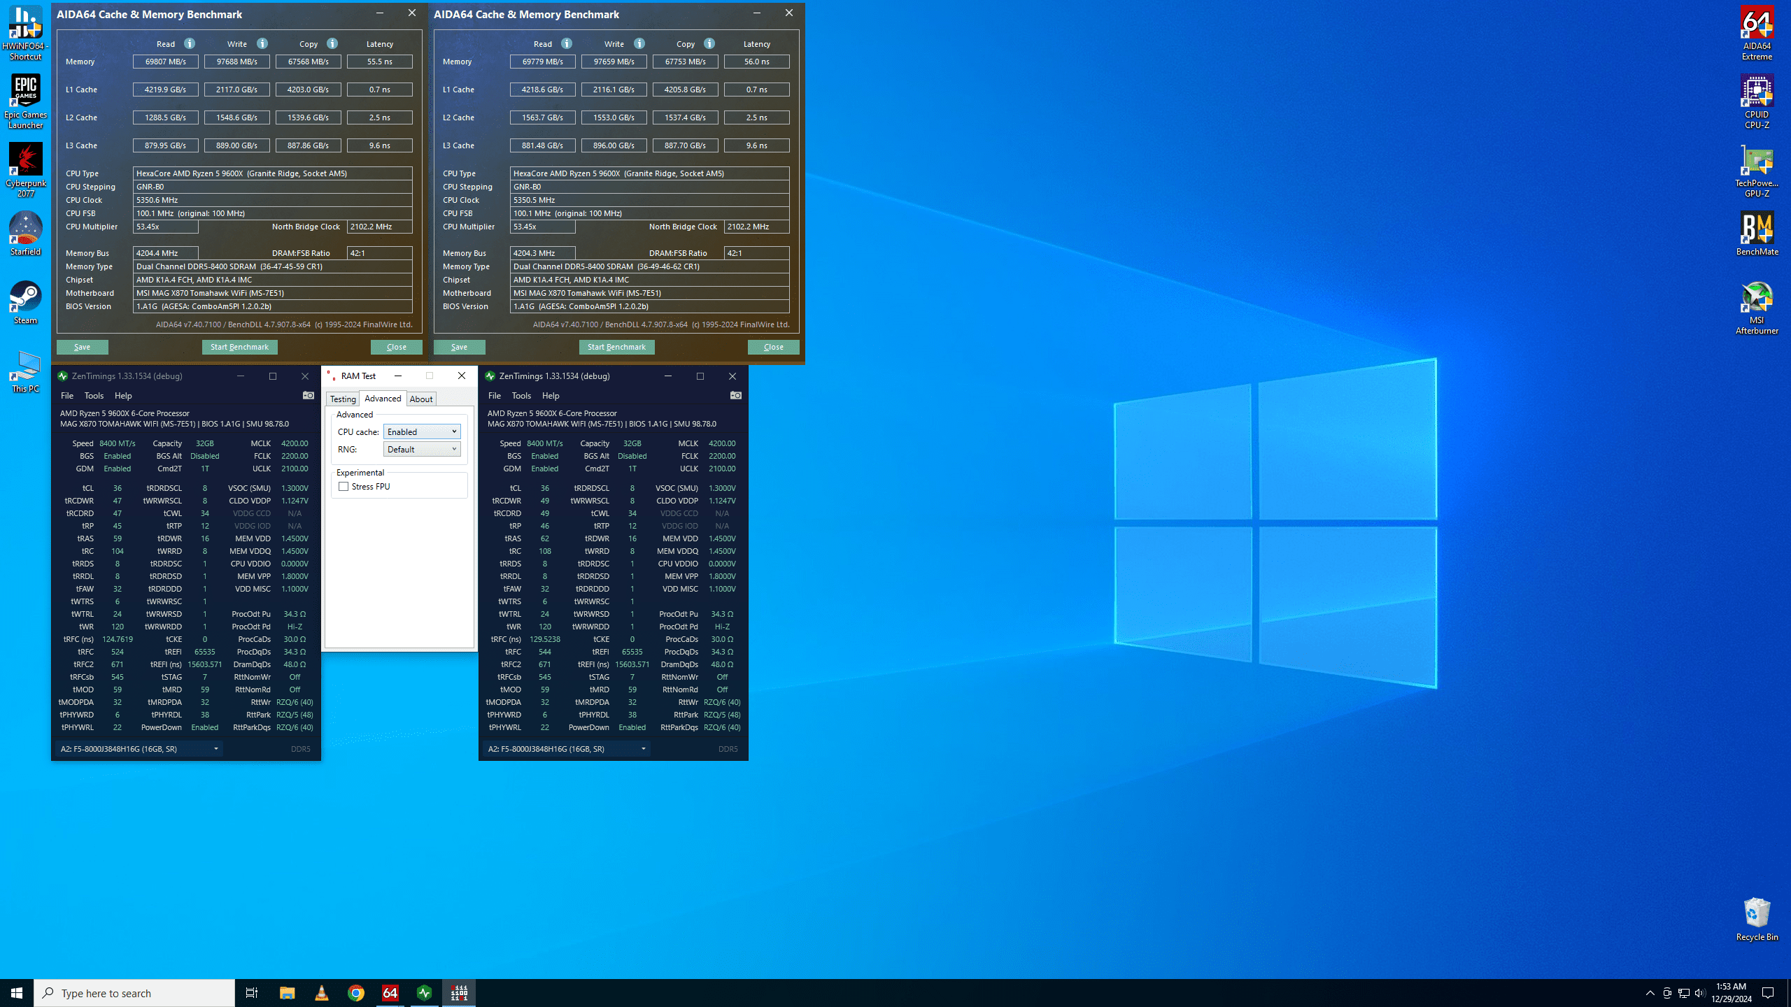
Task: Open the AIDA64 Extreme desktop icon
Action: click(x=1757, y=33)
